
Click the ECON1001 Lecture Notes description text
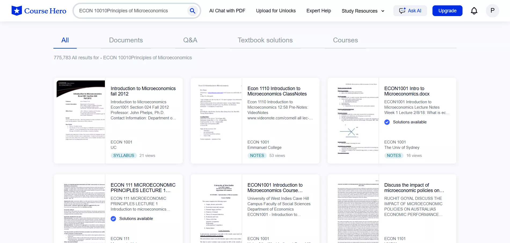pyautogui.click(x=417, y=107)
